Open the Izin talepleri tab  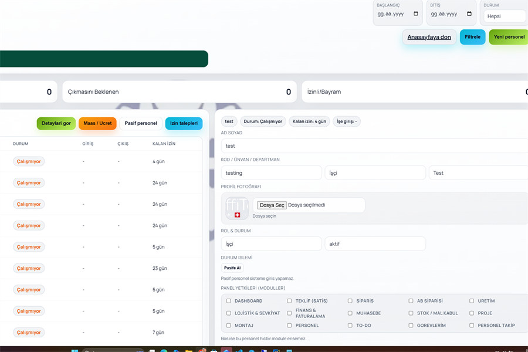click(184, 123)
